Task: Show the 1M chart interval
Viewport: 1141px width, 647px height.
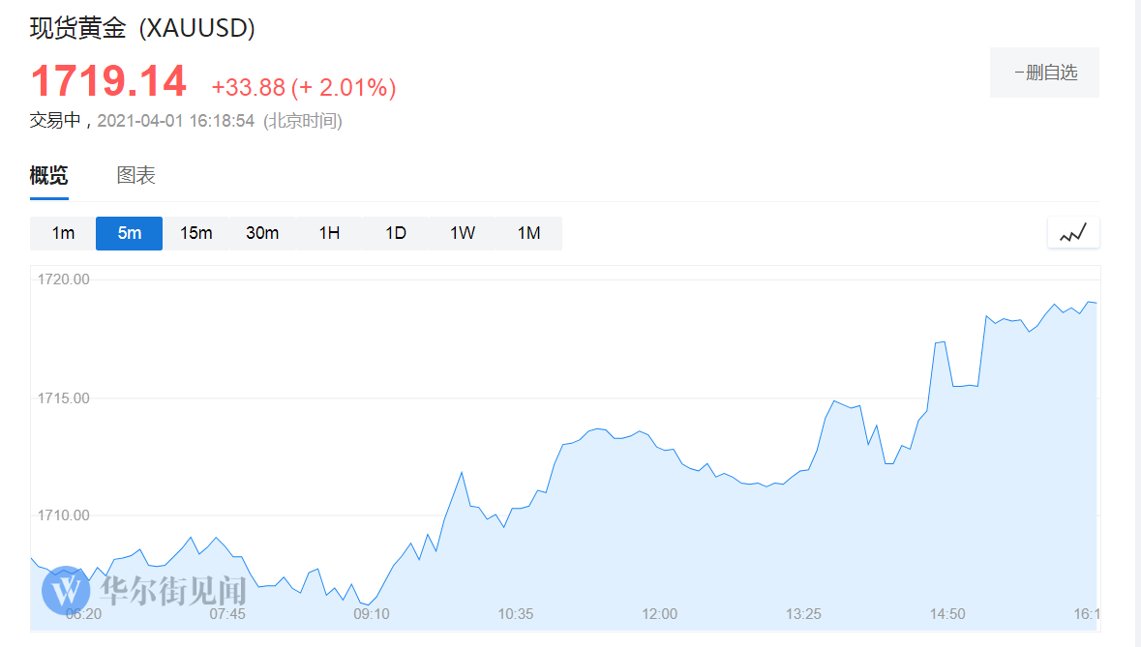Action: click(x=528, y=233)
